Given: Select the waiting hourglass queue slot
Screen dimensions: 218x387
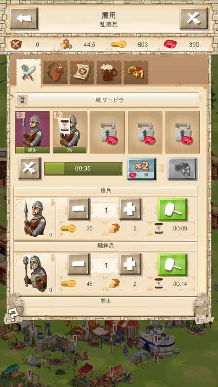Looking at the screenshot, I should (70, 132).
